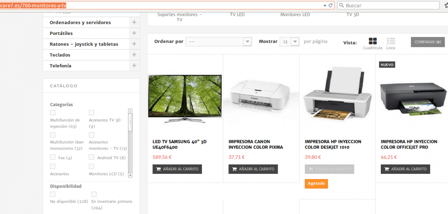The image size is (448, 214).
Task: Click the browser URL address field
Action: pos(167,5)
